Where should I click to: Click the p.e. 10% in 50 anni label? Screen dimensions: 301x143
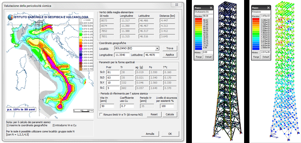tap(21, 109)
